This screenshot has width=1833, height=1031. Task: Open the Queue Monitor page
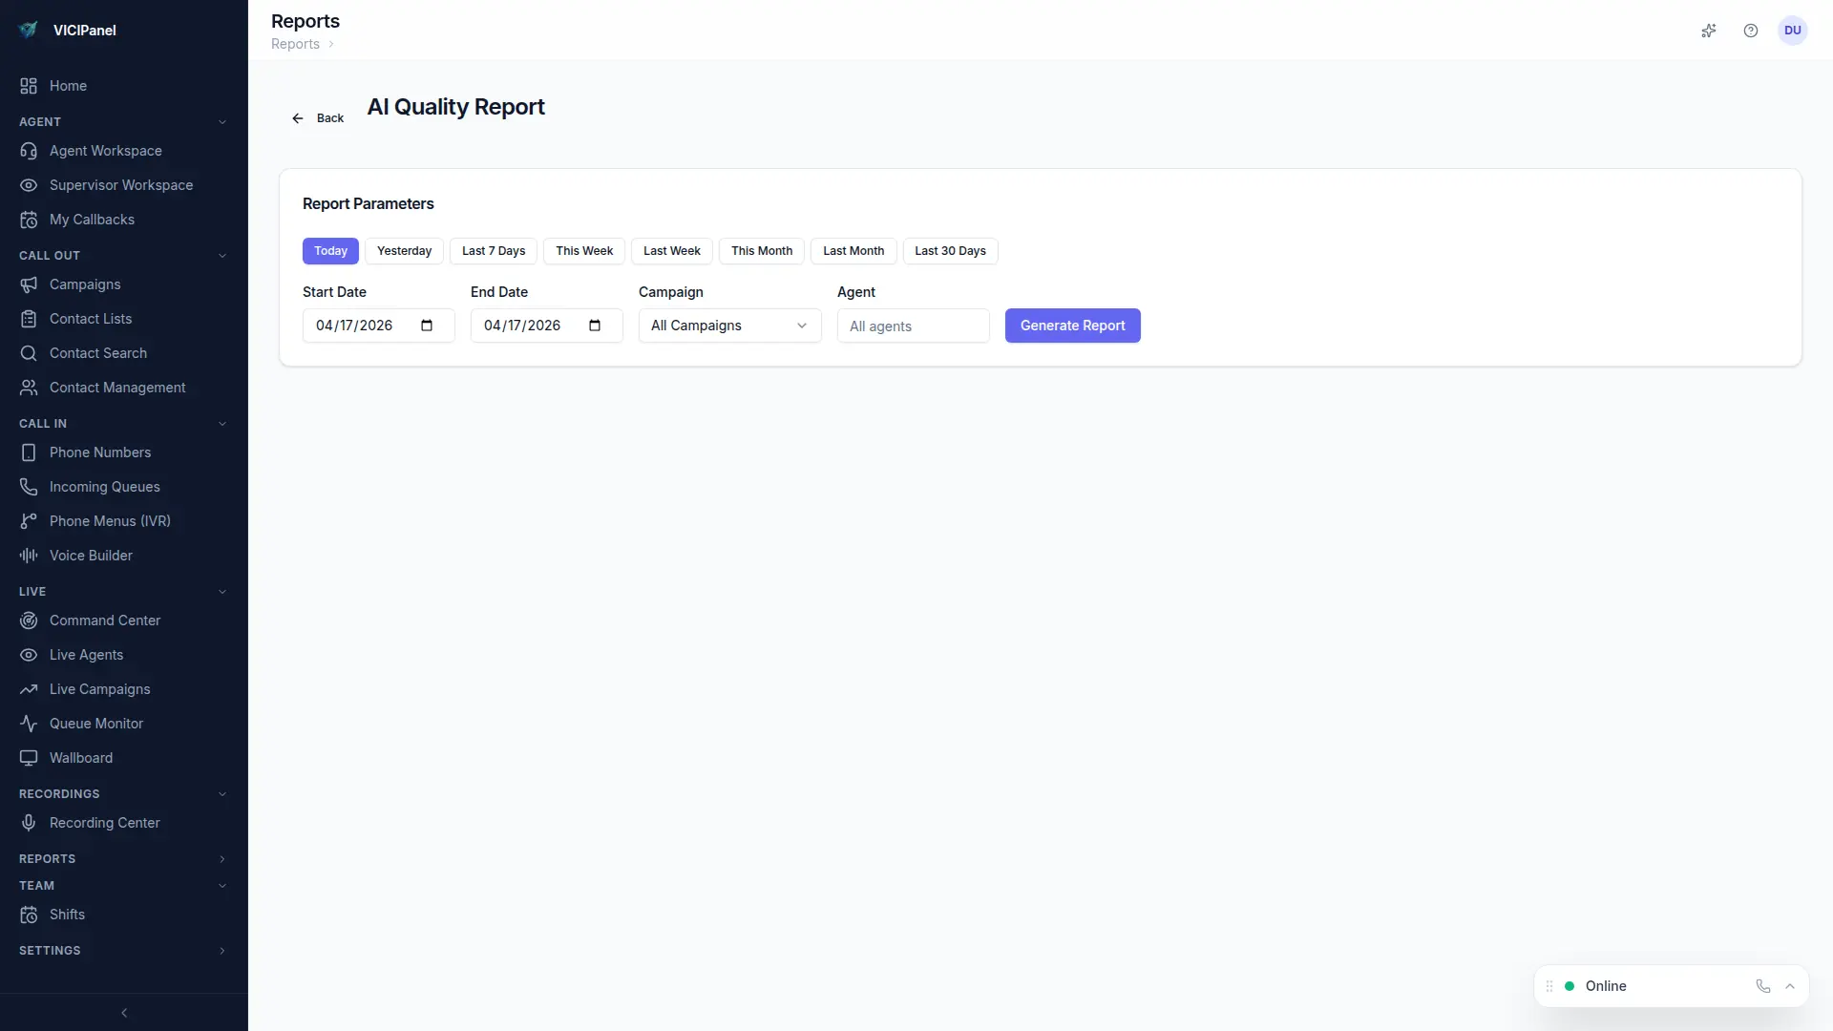(95, 723)
